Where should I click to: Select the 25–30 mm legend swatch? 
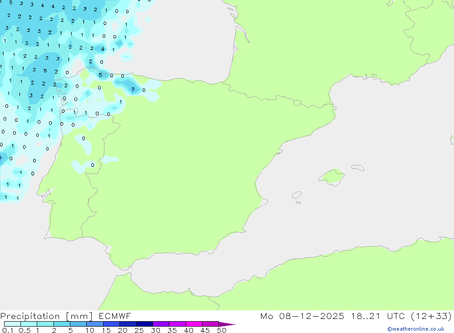click(144, 324)
